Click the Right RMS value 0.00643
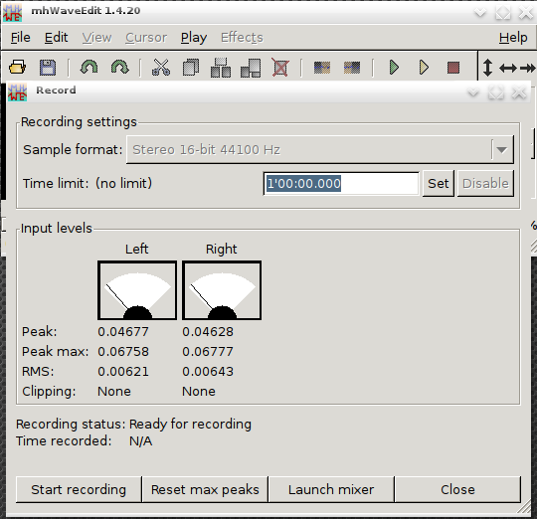The height and width of the screenshot is (519, 537). click(208, 372)
